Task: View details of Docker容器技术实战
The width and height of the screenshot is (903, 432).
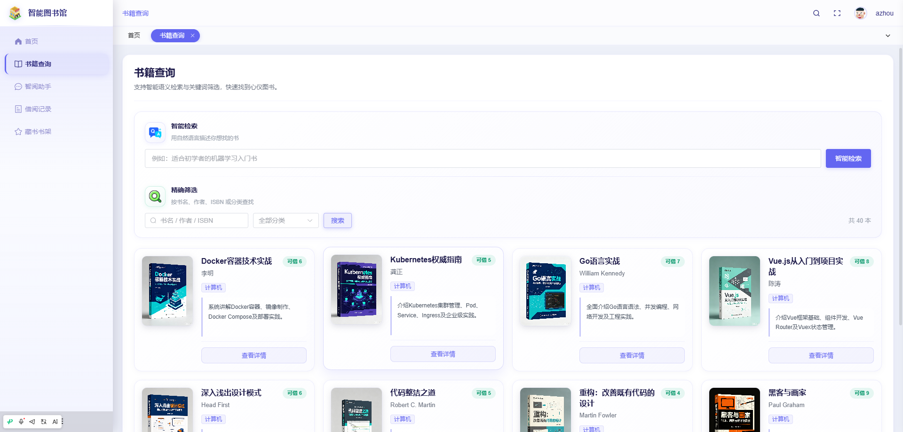Action: pyautogui.click(x=254, y=355)
